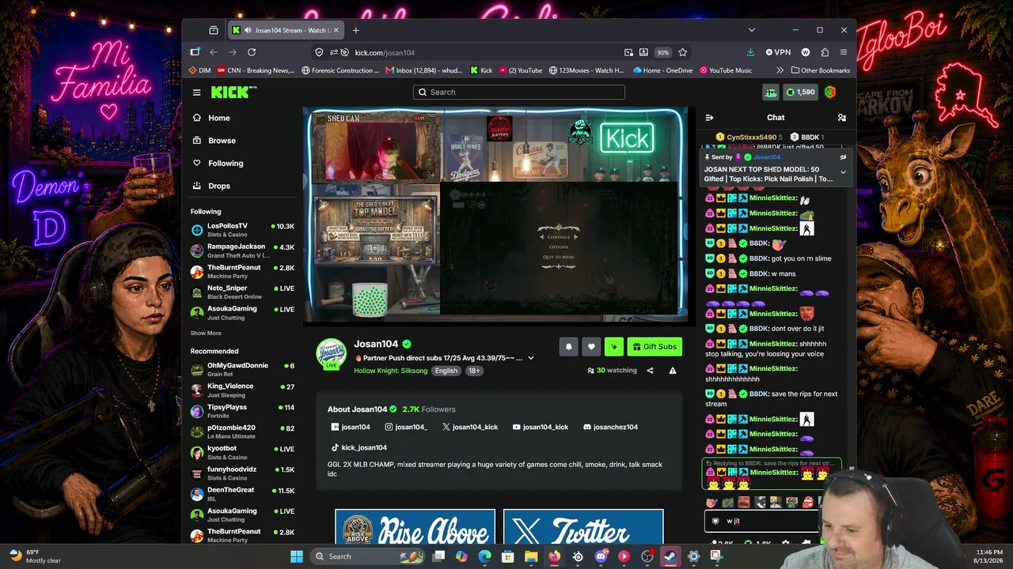Click the Rise Above panel banner
The width and height of the screenshot is (1013, 569).
tap(415, 527)
